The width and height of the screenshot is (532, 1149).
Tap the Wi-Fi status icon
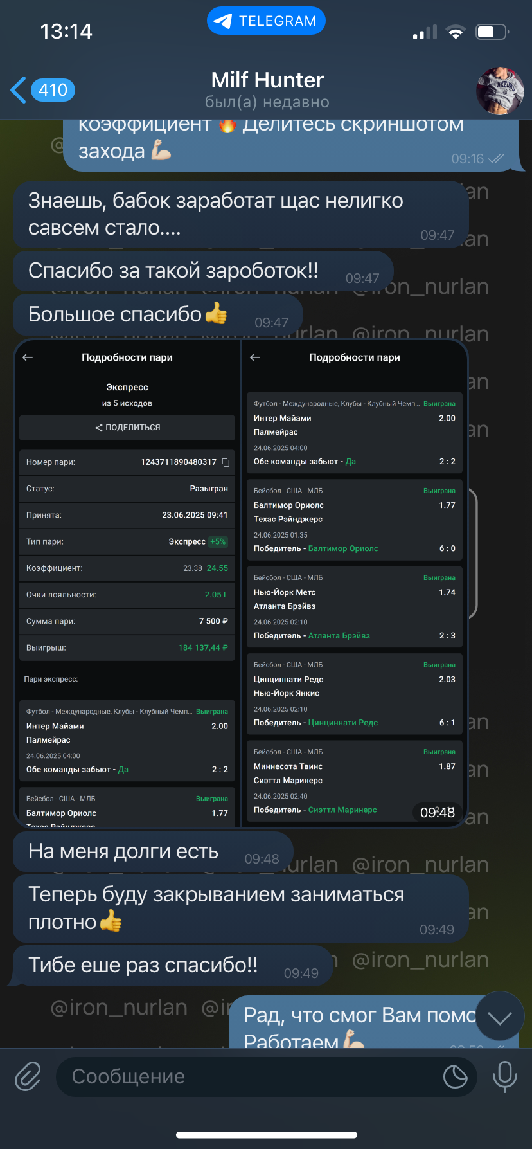pos(456,32)
